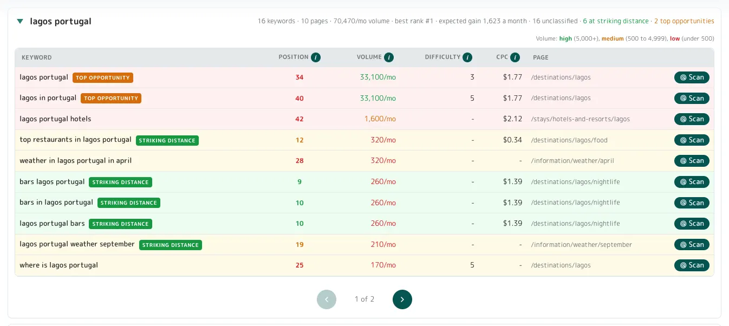
Task: Click page path /information/weather/september
Action: pos(582,245)
